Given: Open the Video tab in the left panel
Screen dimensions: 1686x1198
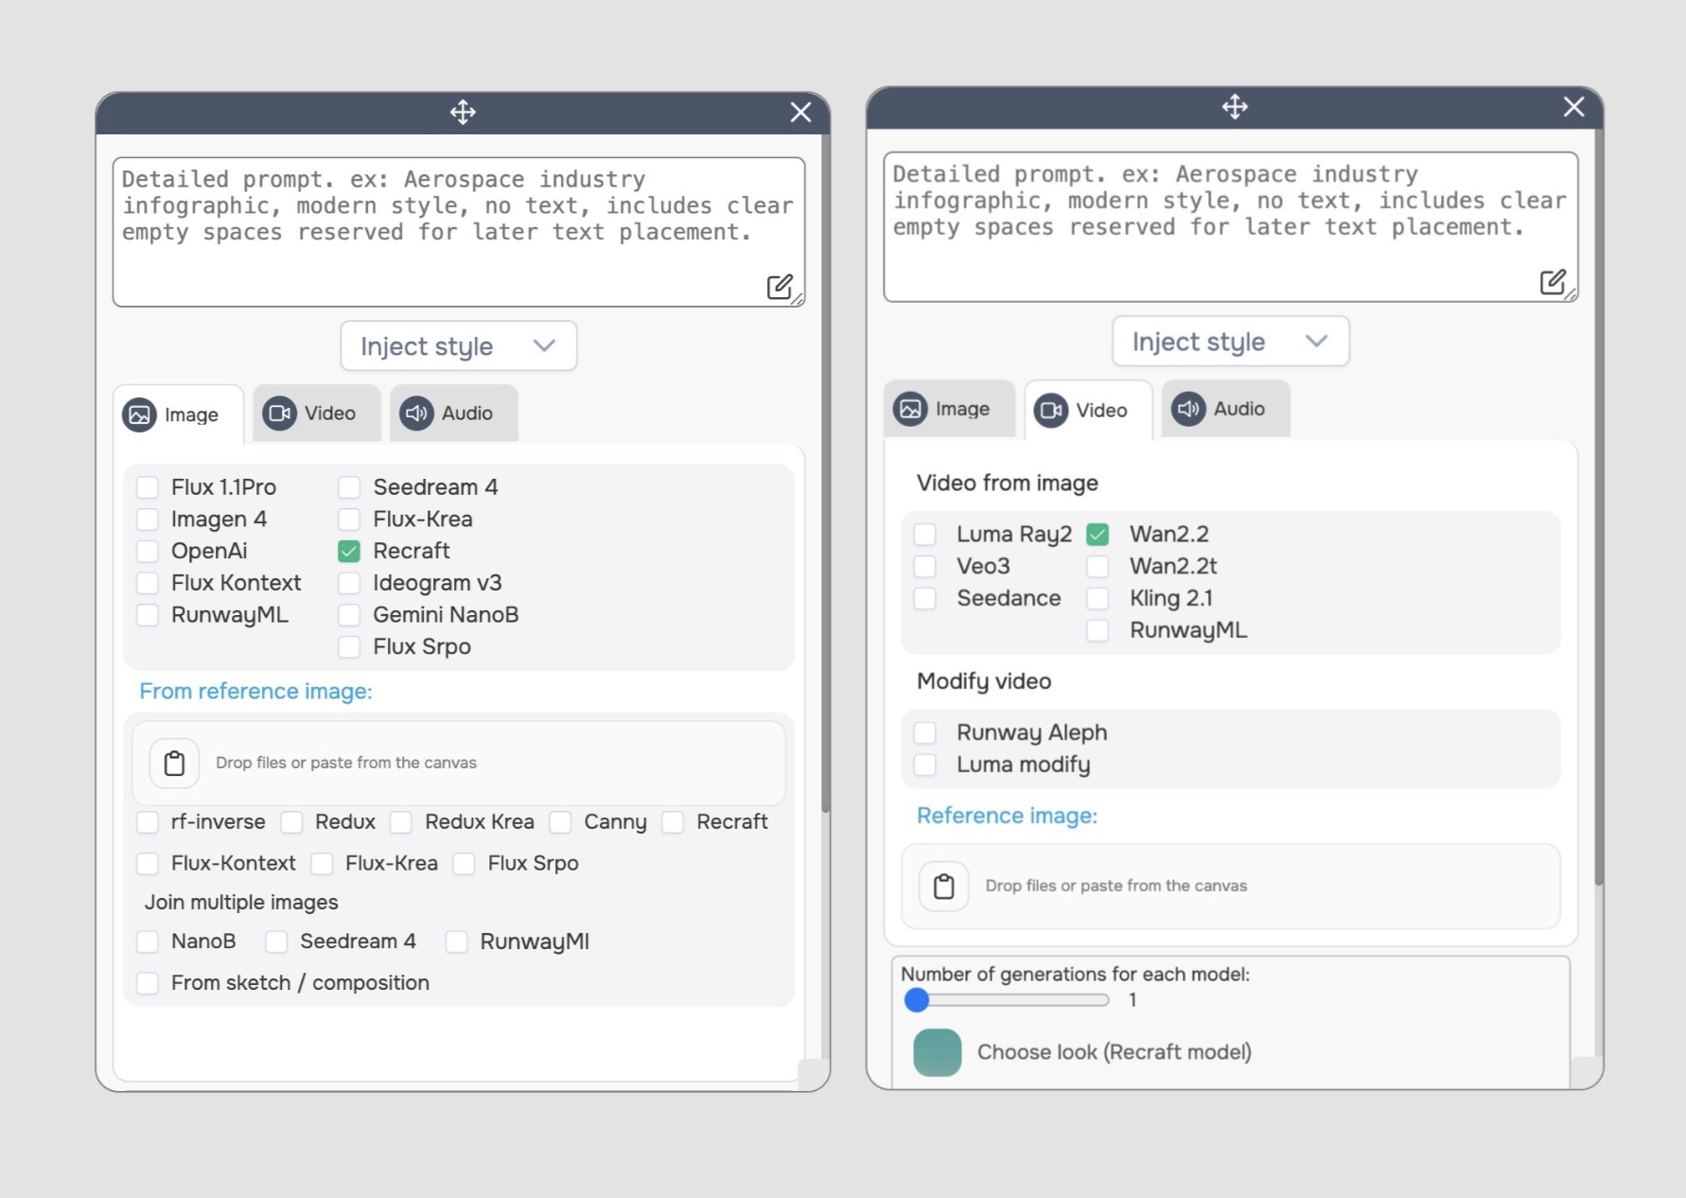Looking at the screenshot, I should 316,414.
